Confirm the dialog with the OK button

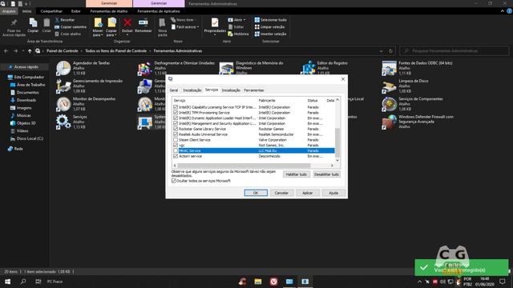256,193
